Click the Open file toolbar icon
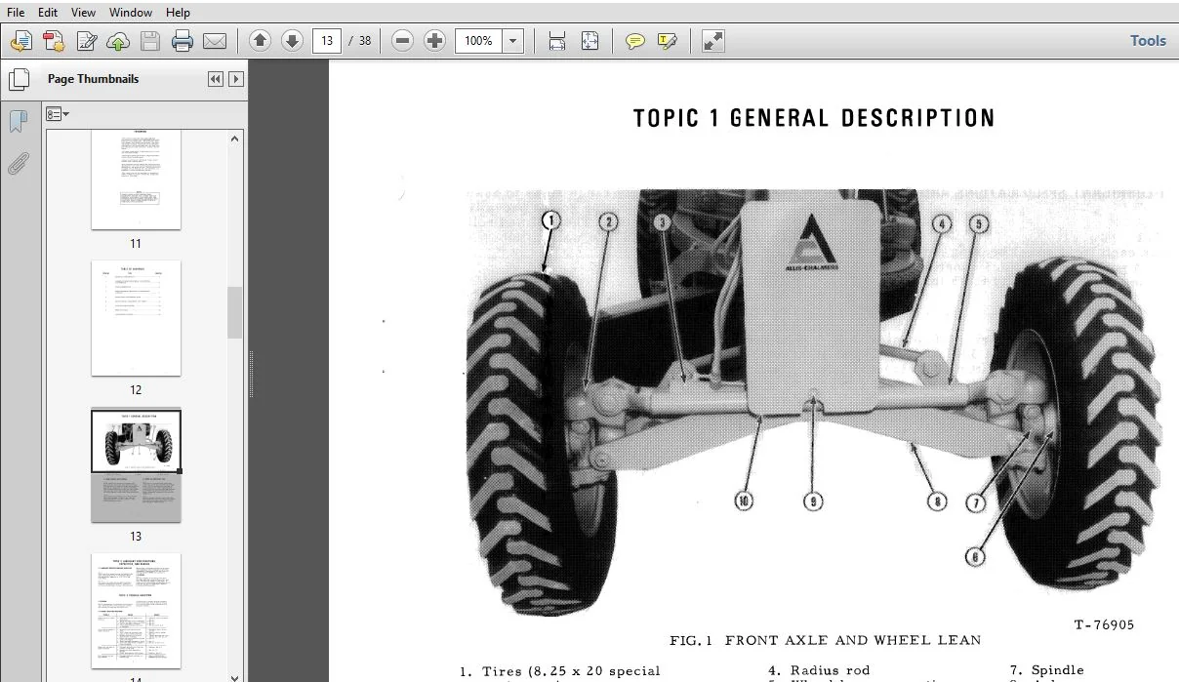This screenshot has height=682, width=1179. point(21,41)
